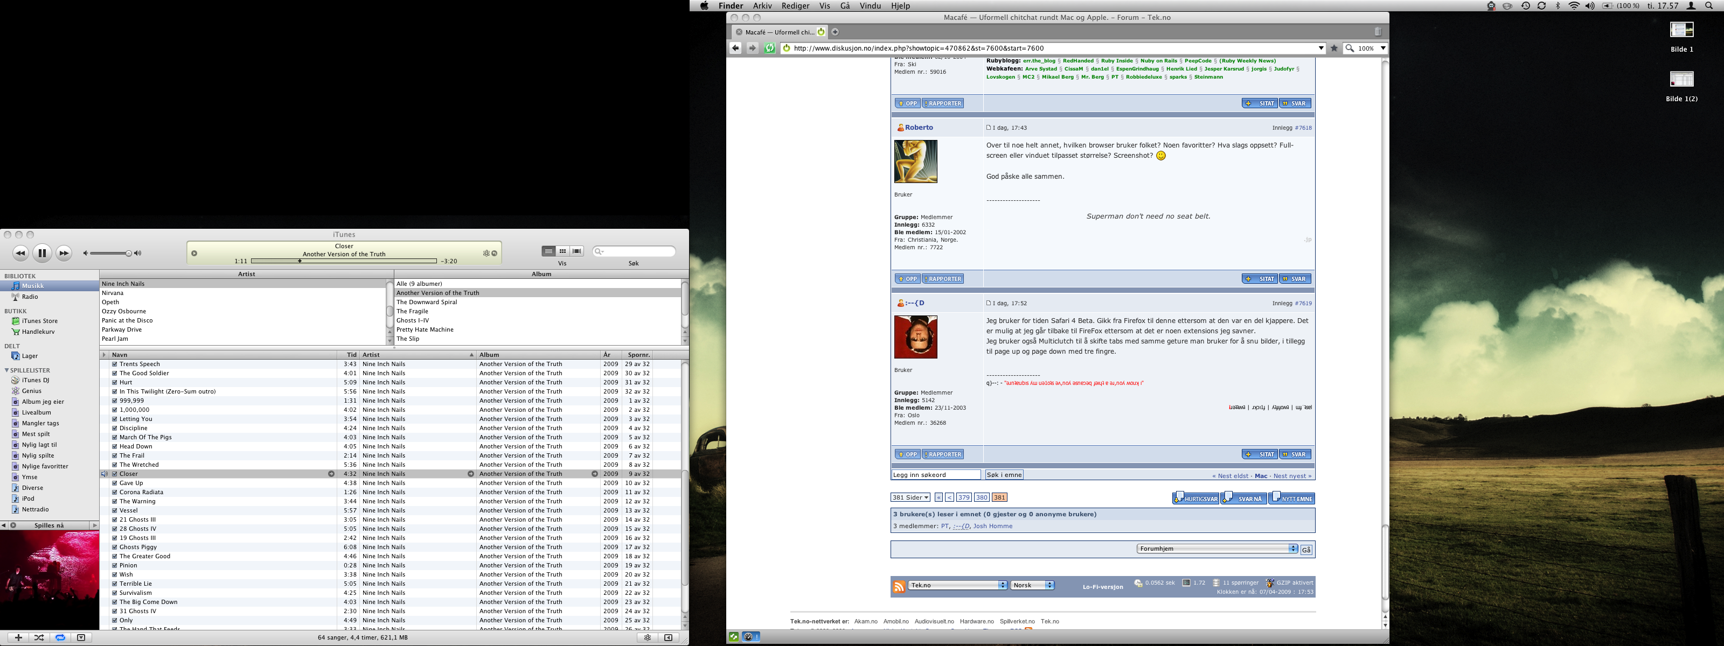Pause playback in iTunes
This screenshot has height=646, width=1724.
pyautogui.click(x=42, y=253)
